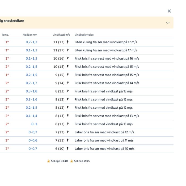Click the wind arrow in the 10 (16) row
The image size is (186, 186).
coord(67,58)
